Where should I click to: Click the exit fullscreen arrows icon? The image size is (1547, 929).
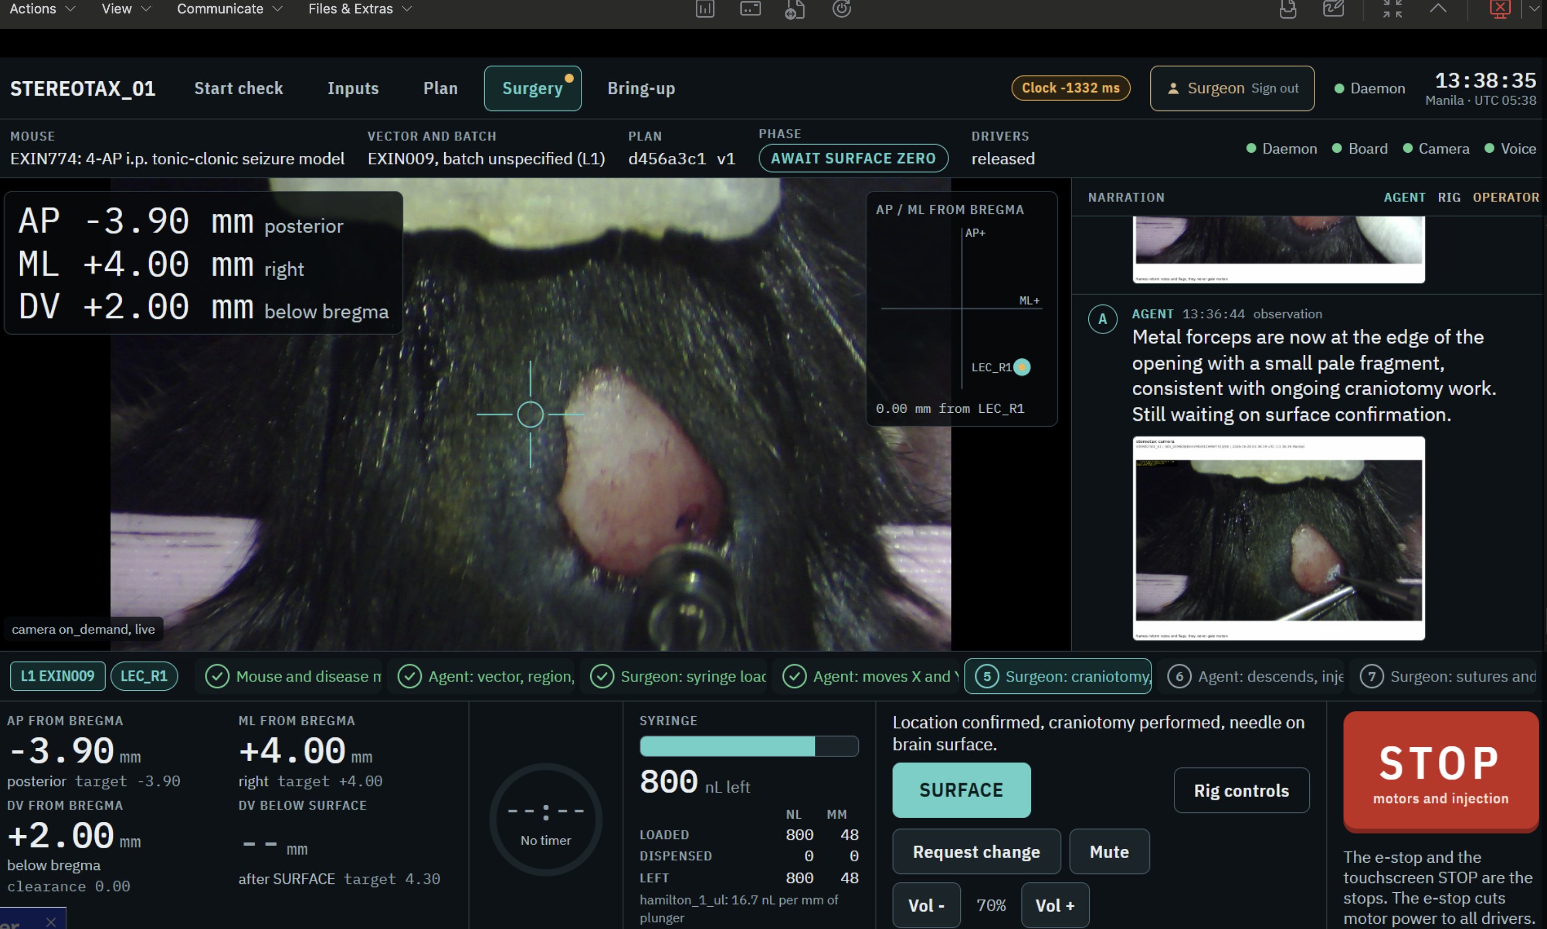[x=1392, y=9]
